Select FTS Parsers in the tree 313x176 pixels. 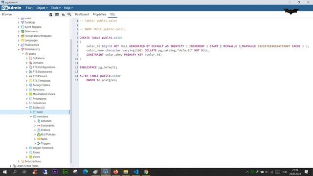pos(40,76)
